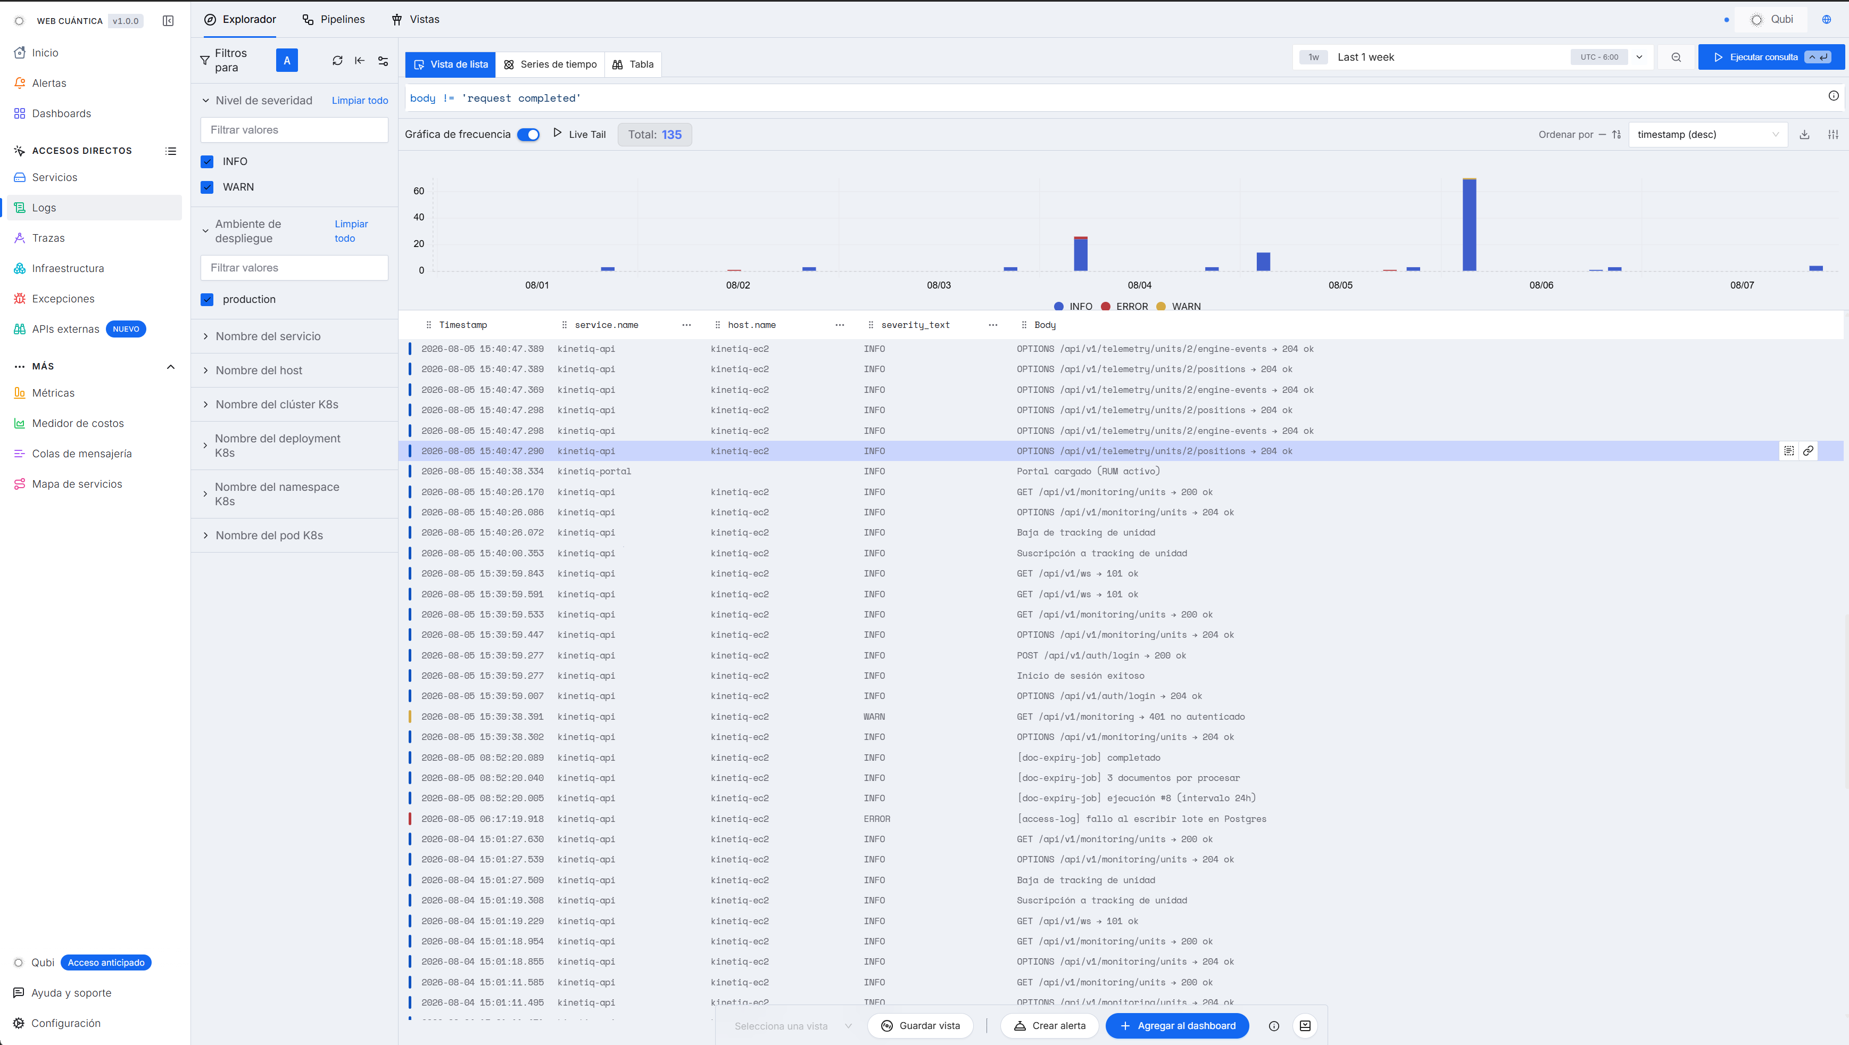This screenshot has width=1849, height=1045.
Task: Open the Last 1 week time range dropdown
Action: click(x=1473, y=57)
